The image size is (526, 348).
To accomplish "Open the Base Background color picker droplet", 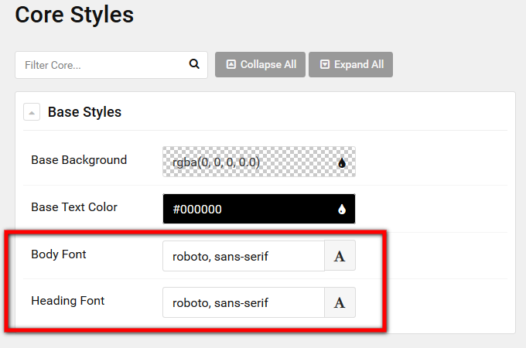I will pos(341,163).
